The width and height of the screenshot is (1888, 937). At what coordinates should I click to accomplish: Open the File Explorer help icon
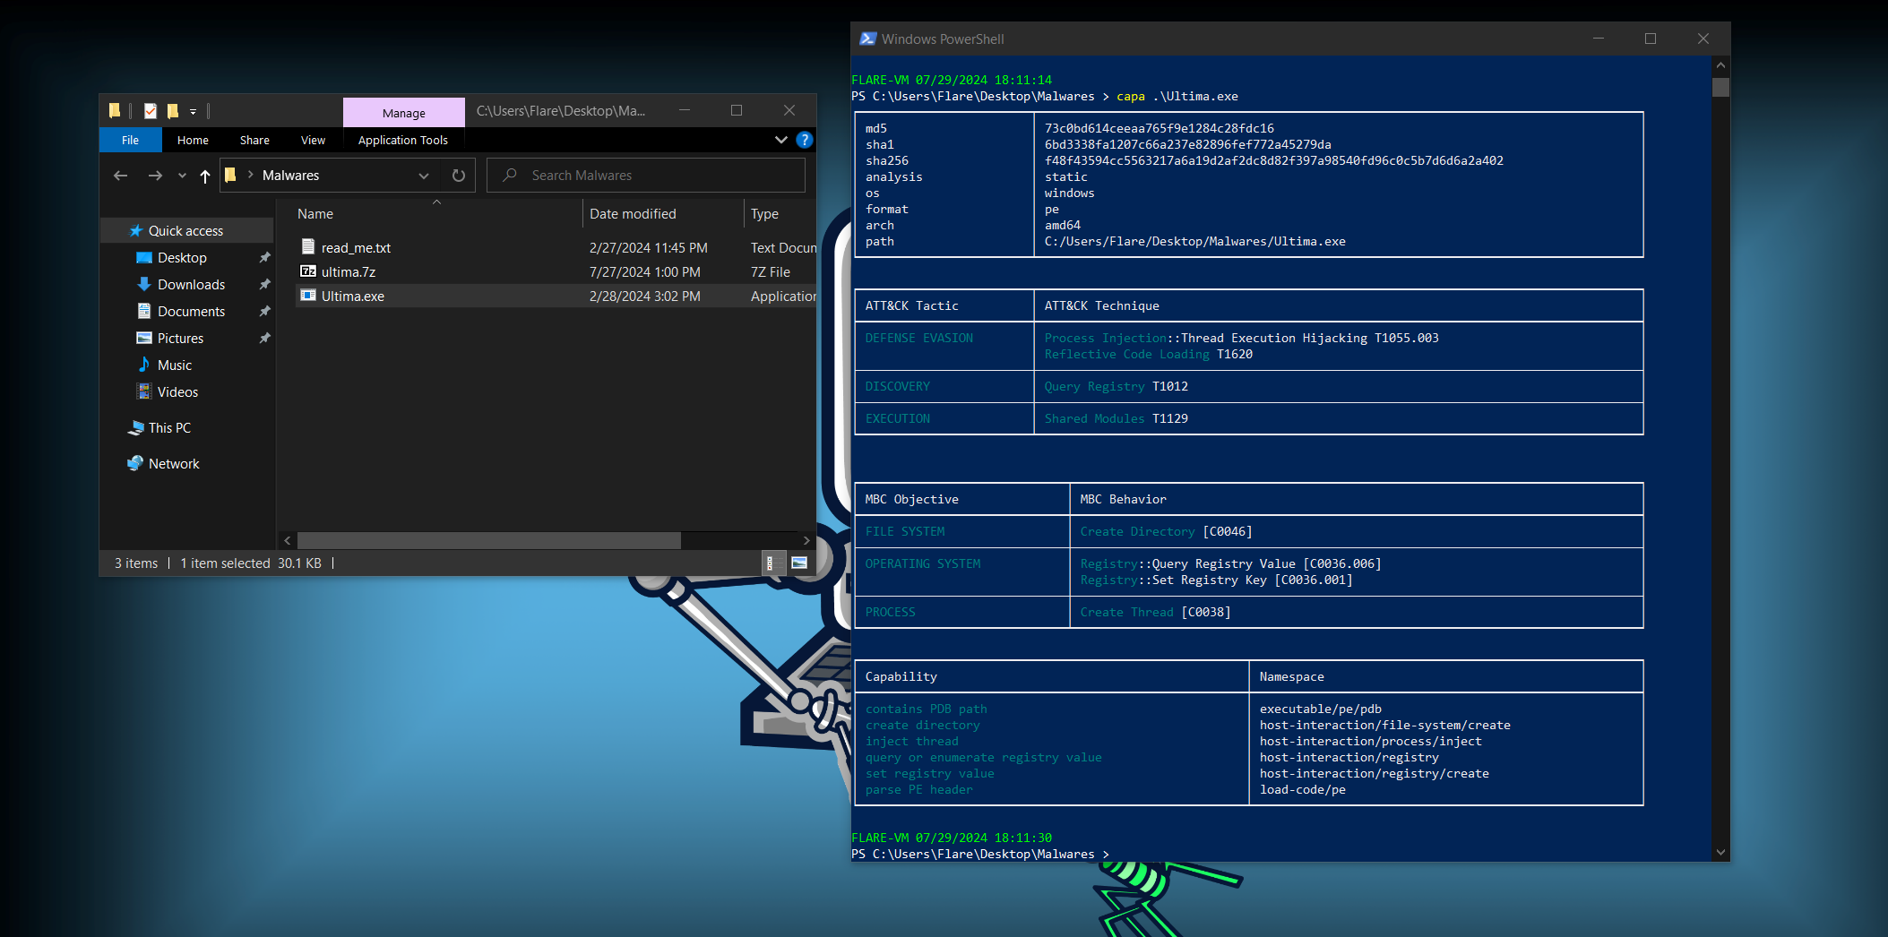pos(805,140)
